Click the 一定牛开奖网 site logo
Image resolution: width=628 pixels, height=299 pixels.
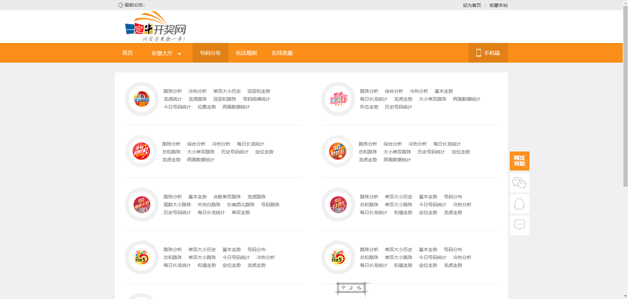156,27
